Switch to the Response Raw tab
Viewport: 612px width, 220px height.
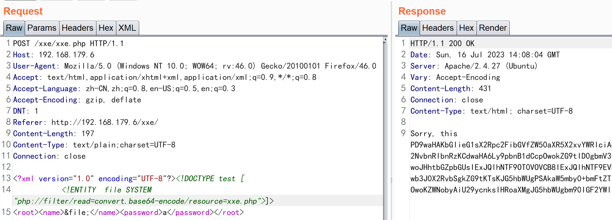pos(409,28)
